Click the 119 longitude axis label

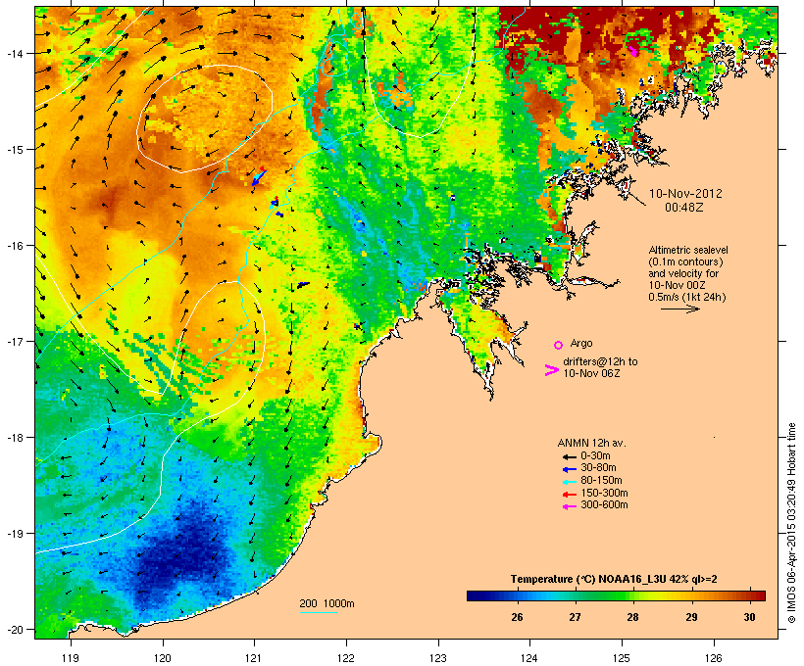[71, 658]
